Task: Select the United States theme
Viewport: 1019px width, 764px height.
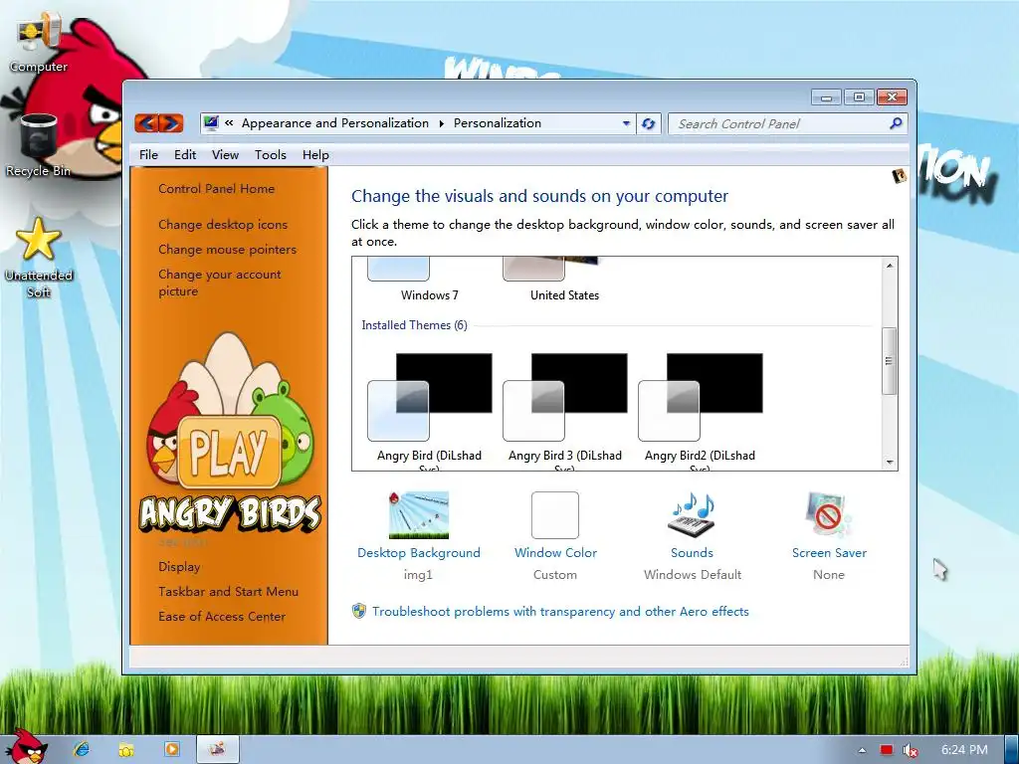Action: coord(565,281)
